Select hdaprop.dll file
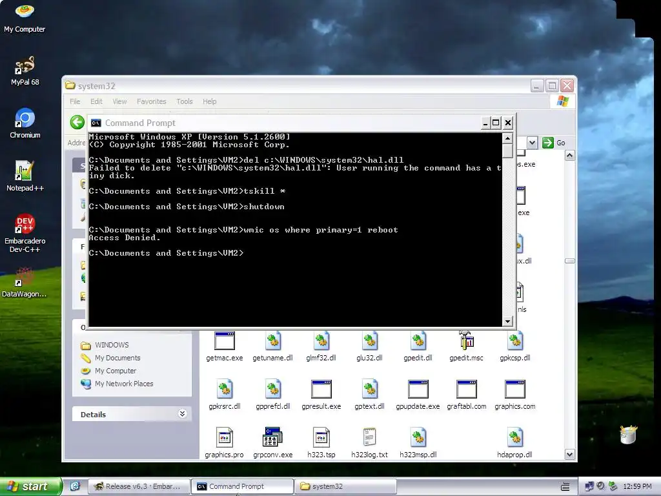This screenshot has height=496, width=661. [514, 443]
